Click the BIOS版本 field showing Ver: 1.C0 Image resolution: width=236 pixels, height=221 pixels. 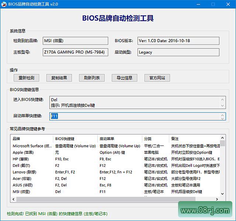[178, 41]
